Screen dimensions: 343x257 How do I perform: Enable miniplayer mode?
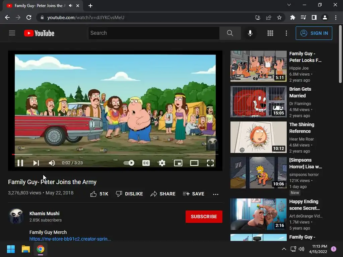(178, 163)
